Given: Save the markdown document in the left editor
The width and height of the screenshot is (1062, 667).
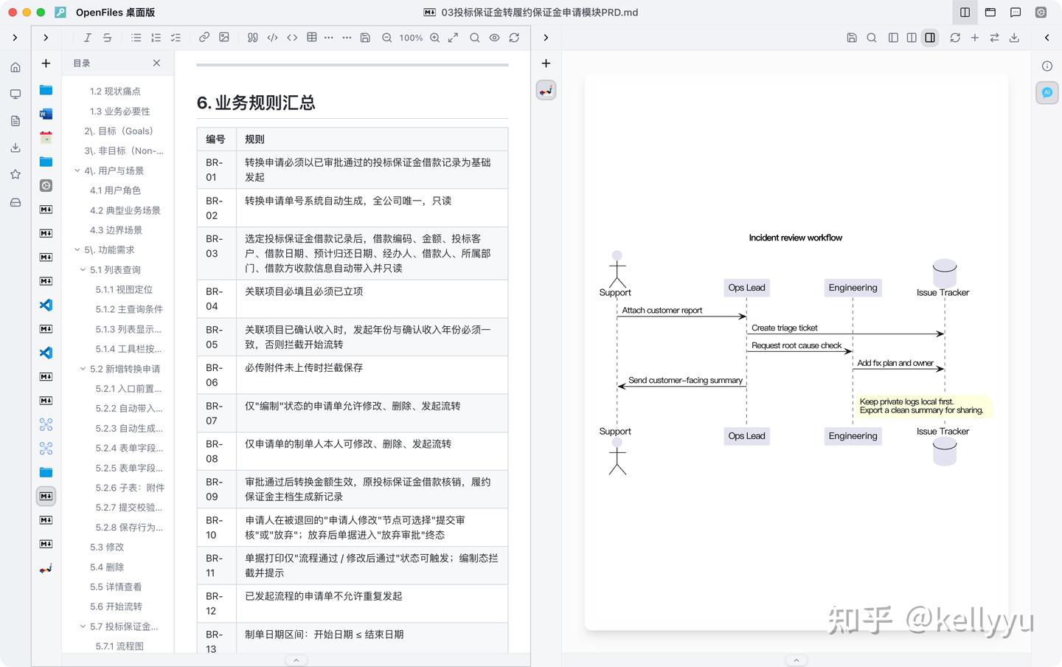Looking at the screenshot, I should click(365, 38).
